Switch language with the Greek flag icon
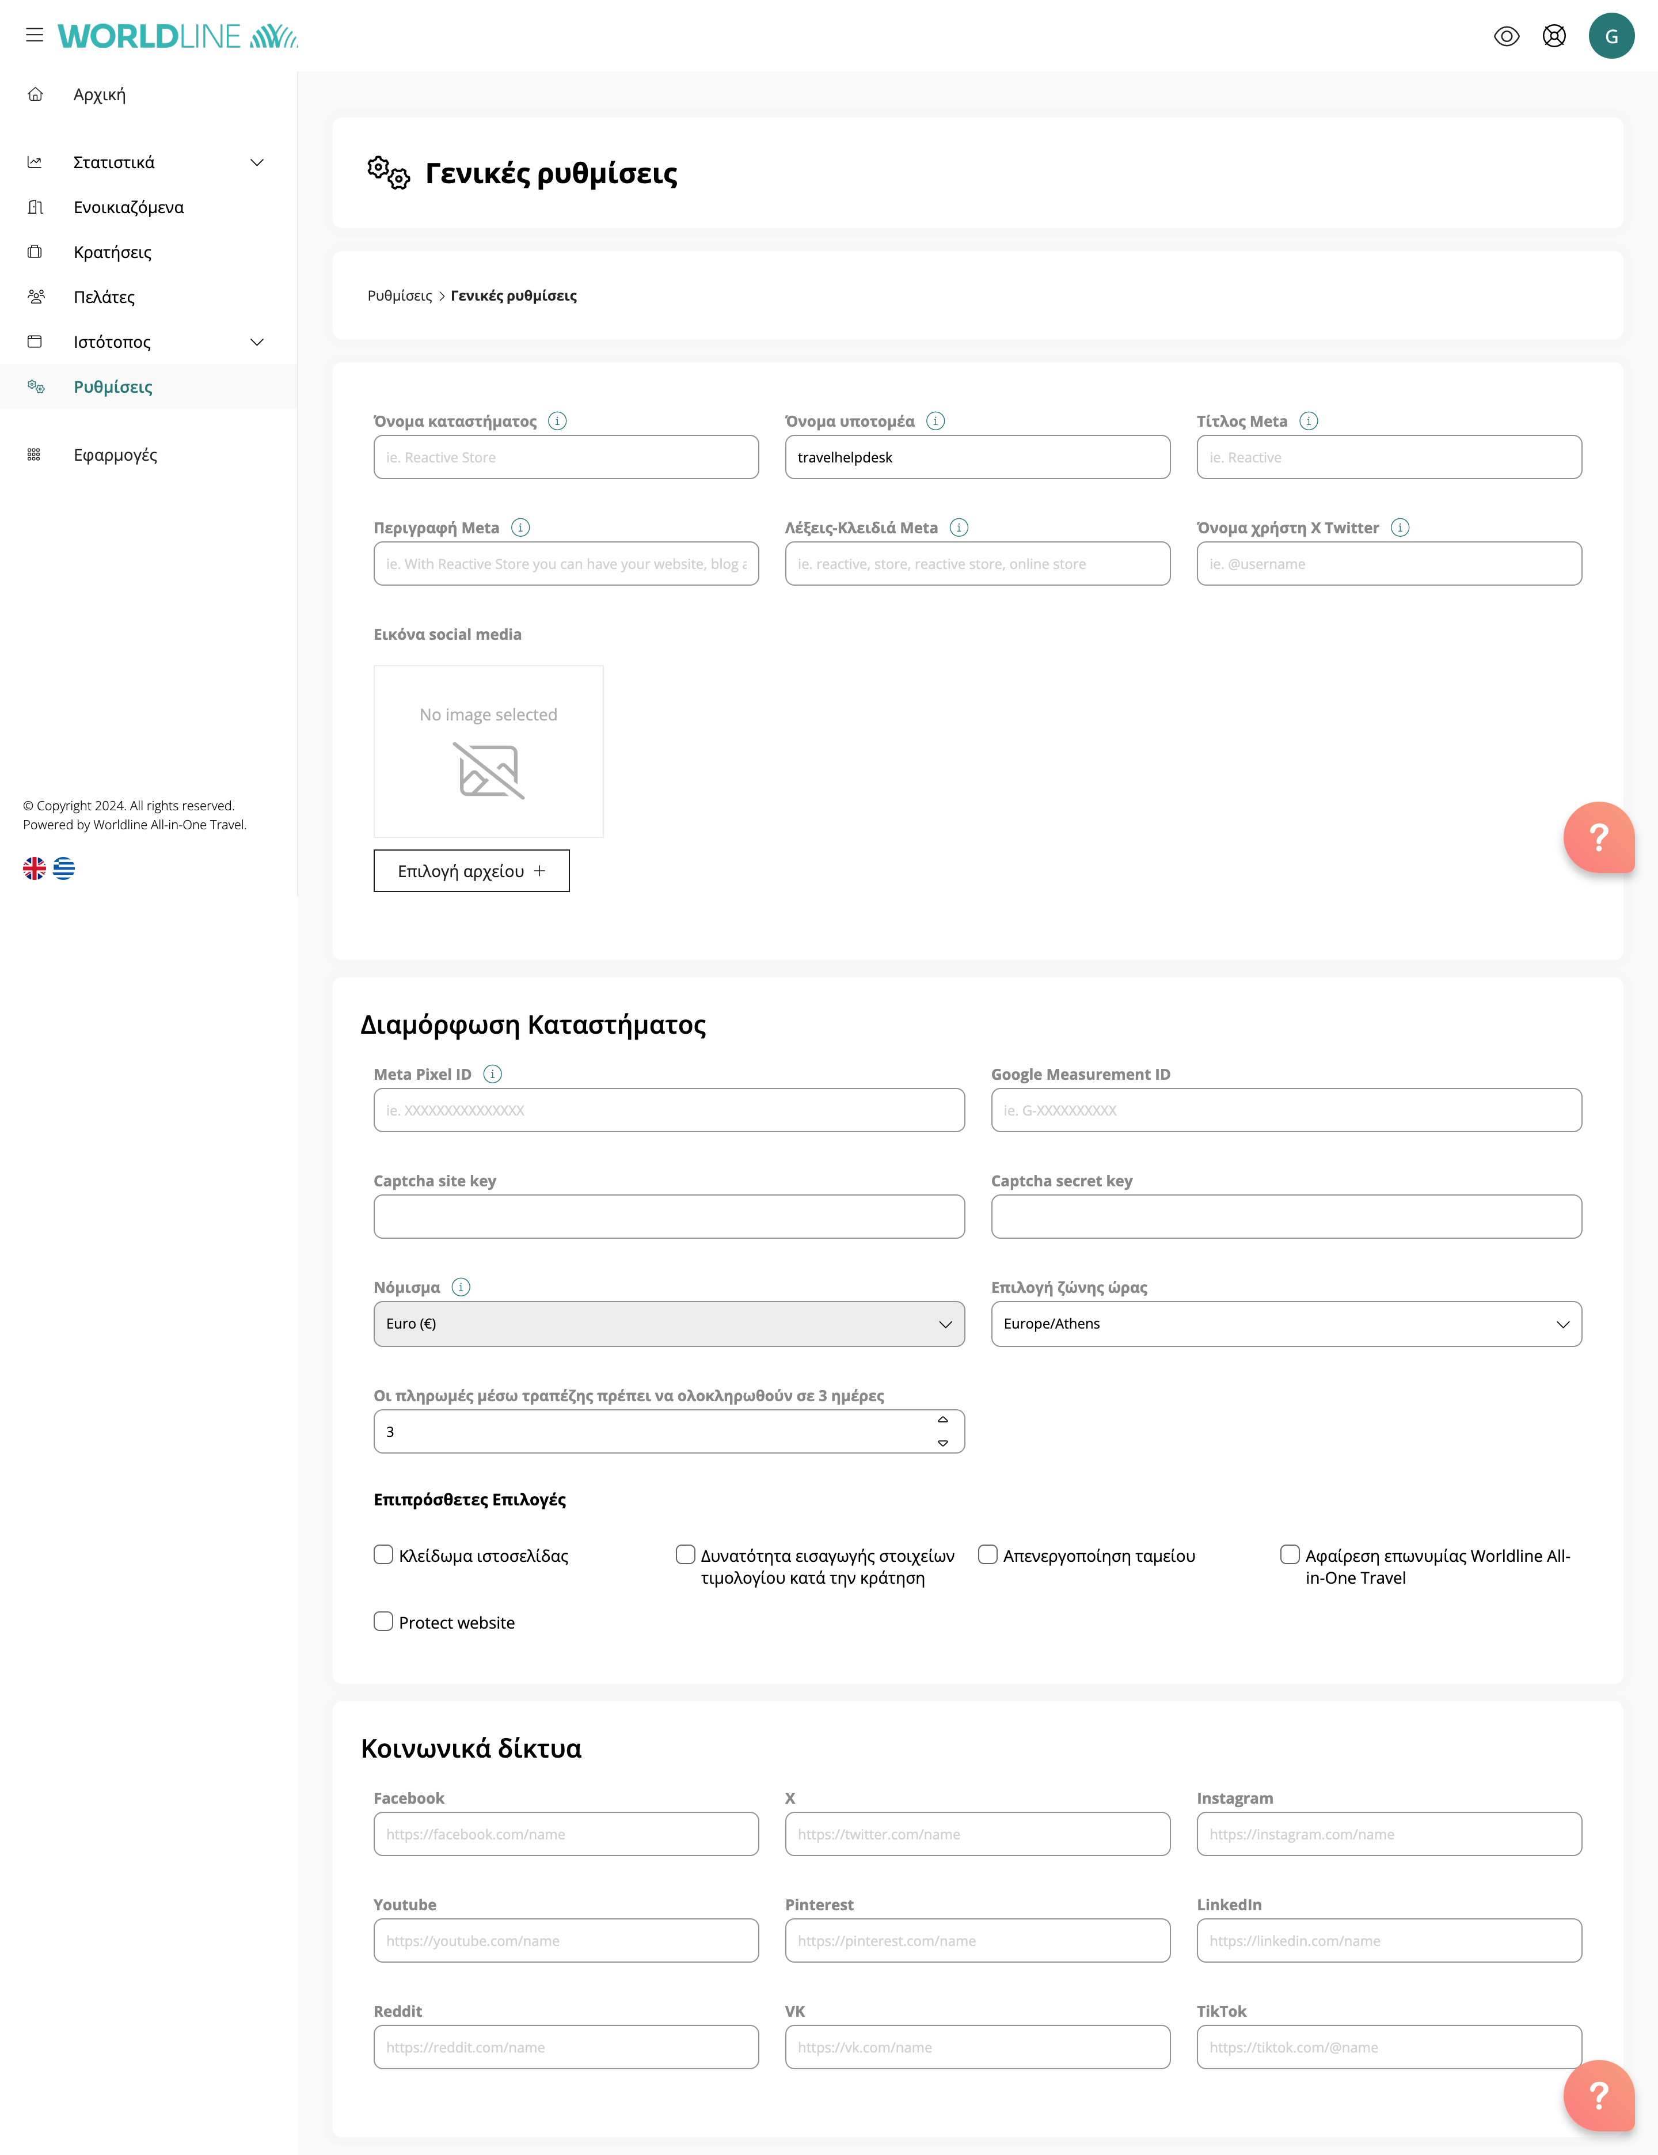Image resolution: width=1658 pixels, height=2155 pixels. point(64,868)
